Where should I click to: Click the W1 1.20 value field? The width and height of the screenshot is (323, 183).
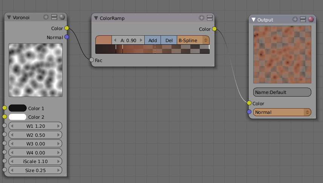coord(35,126)
